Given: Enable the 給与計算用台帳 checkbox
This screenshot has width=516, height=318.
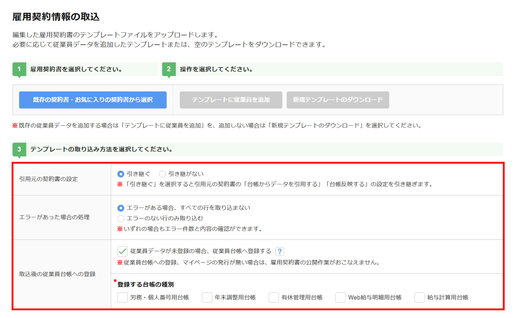Looking at the screenshot, I should [x=420, y=297].
